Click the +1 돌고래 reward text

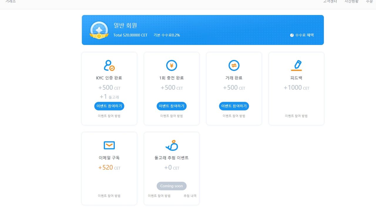[109, 97]
